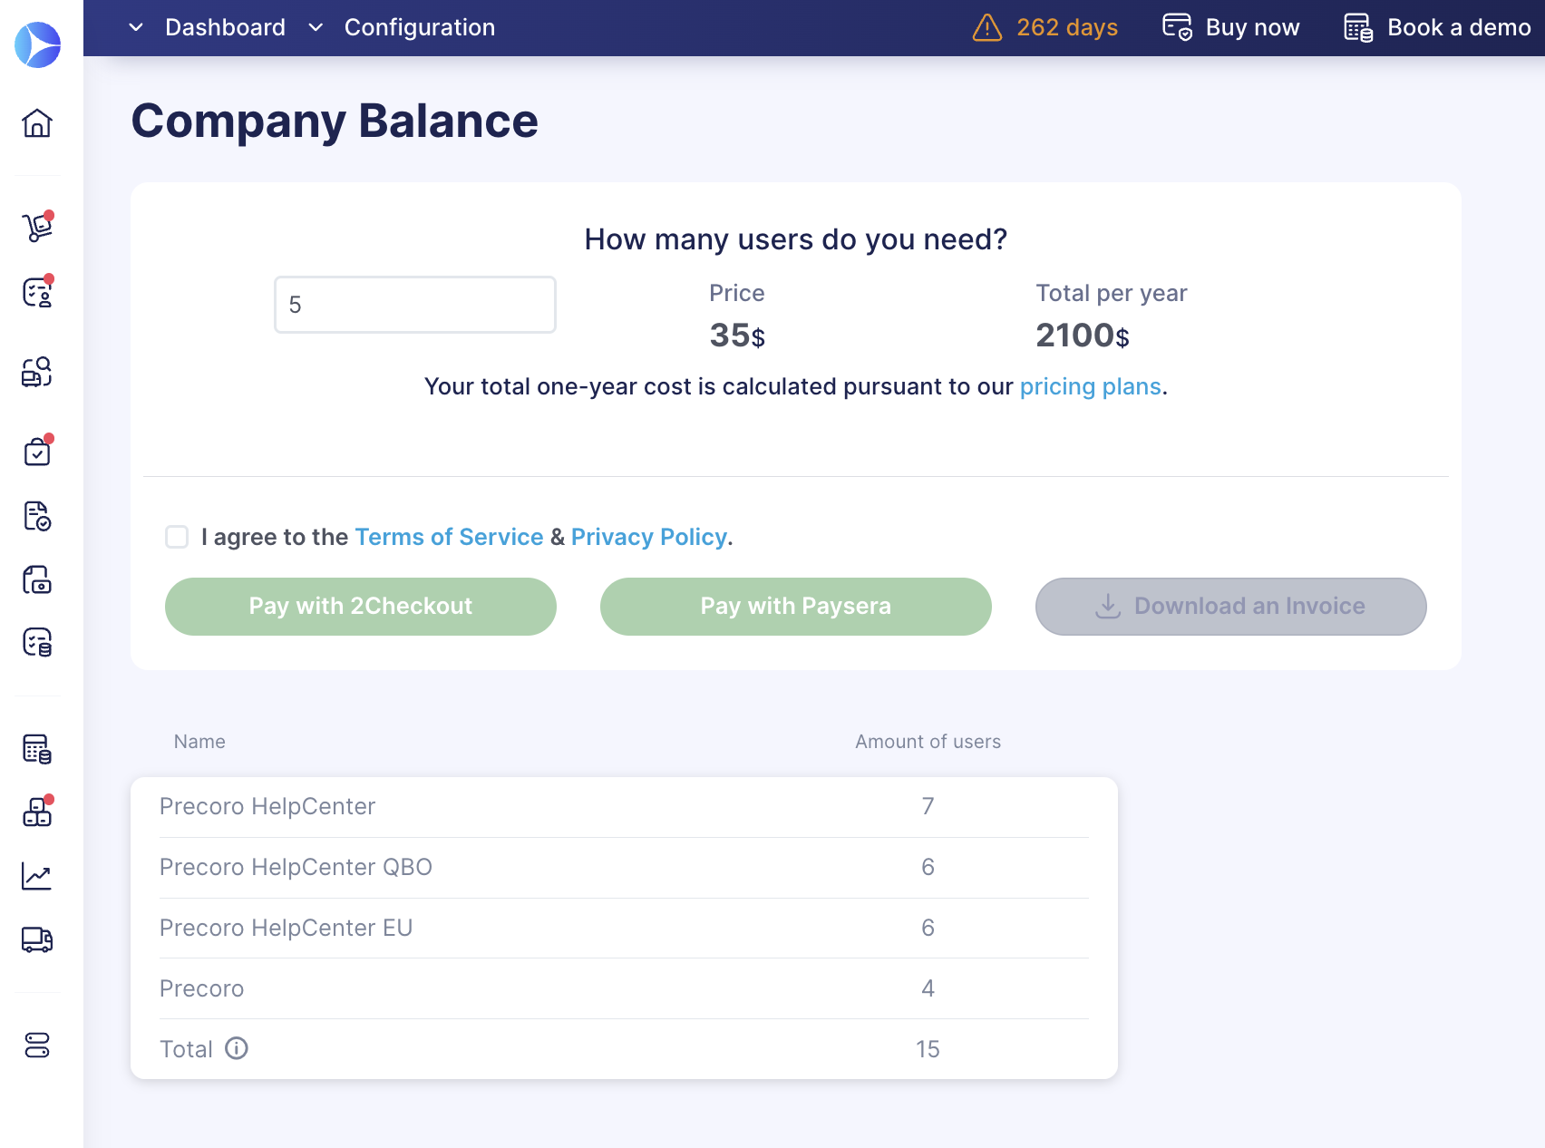Expand the chevron before Dashboard

136,27
